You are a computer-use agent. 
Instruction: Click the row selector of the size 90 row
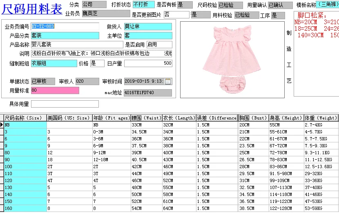tap(2, 160)
